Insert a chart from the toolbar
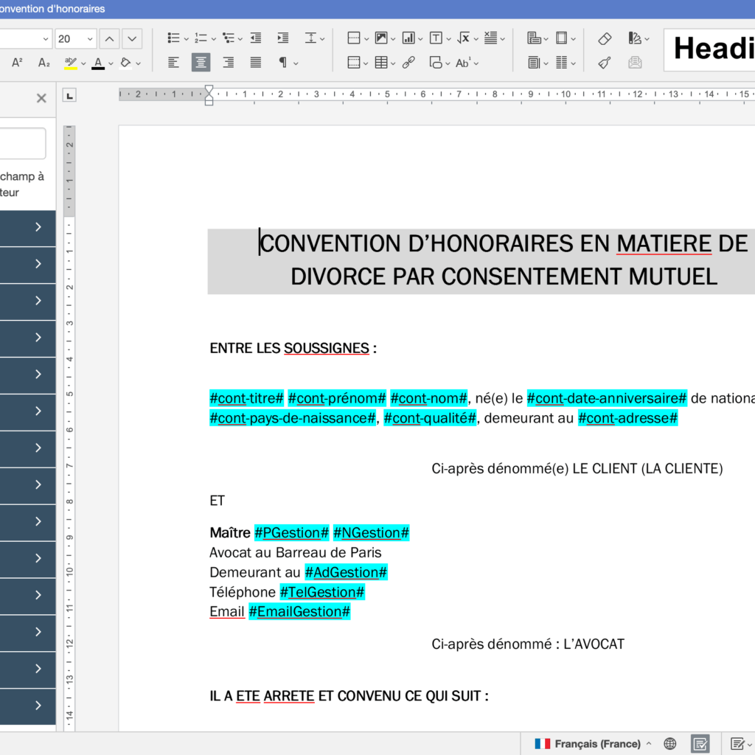Image resolution: width=755 pixels, height=755 pixels. tap(409, 37)
